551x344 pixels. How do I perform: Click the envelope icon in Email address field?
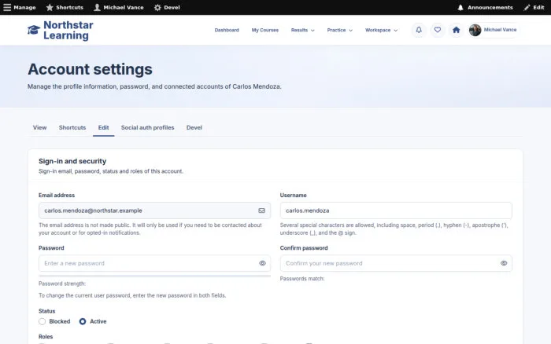[x=262, y=210]
